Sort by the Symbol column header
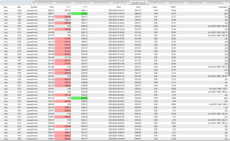The height and width of the screenshot is (141, 230). (x=34, y=7)
